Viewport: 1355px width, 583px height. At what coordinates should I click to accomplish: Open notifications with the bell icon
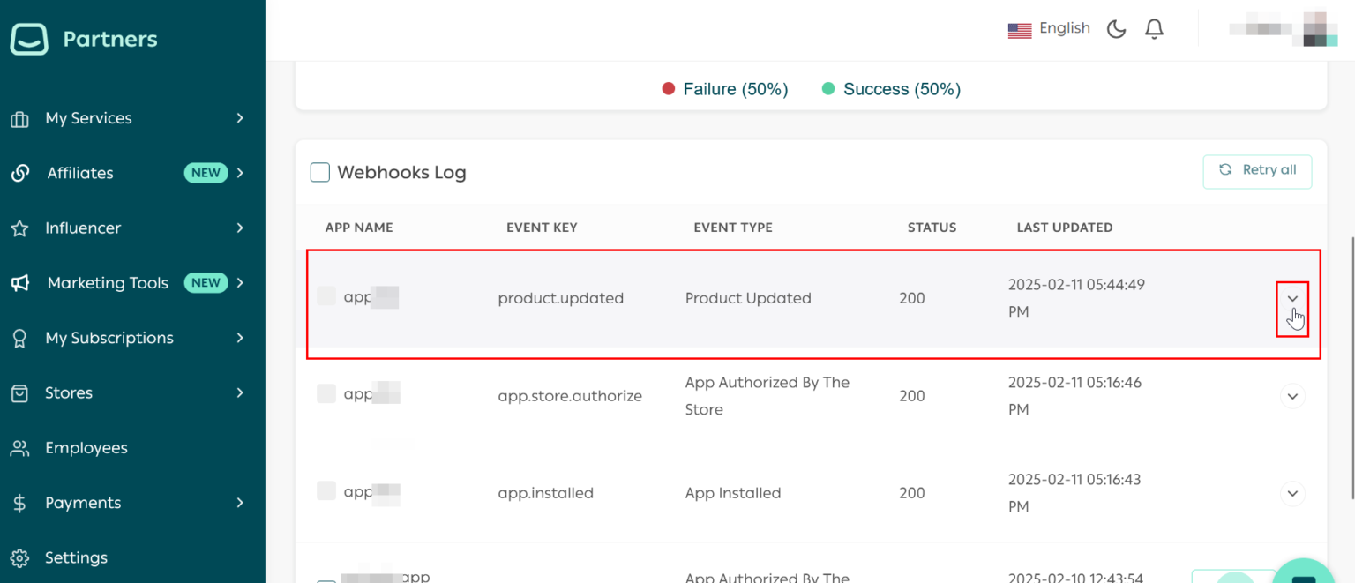coord(1154,29)
